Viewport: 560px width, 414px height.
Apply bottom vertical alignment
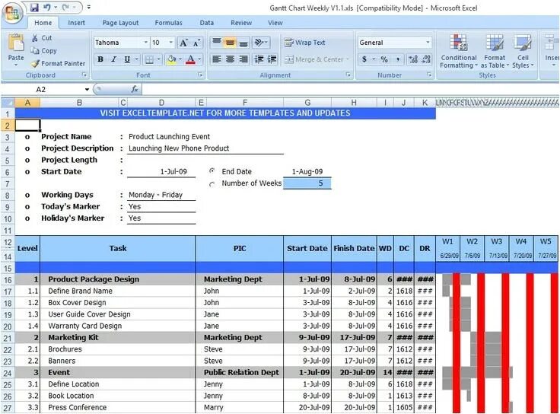(243, 43)
